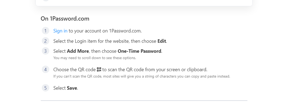Click the white card panel above the heading
The width and height of the screenshot is (281, 111).
point(144,3)
